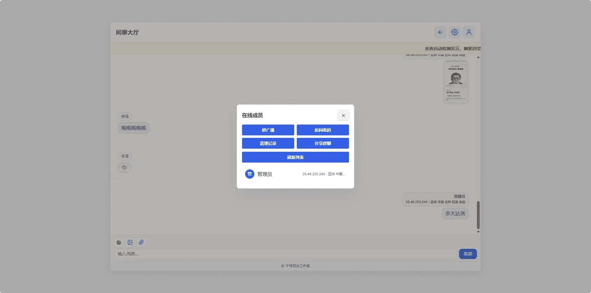Click the blue 管 avatar icon
Image resolution: width=591 pixels, height=293 pixels.
[x=250, y=174]
